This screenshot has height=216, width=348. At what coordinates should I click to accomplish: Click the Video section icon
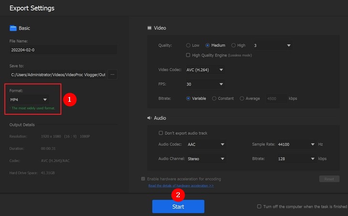tap(149, 28)
